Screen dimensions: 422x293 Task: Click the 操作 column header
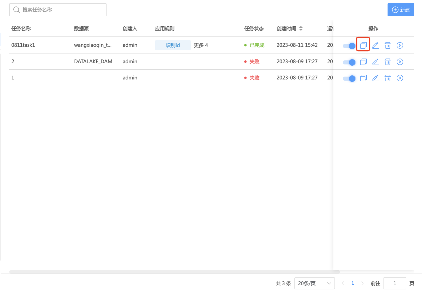[x=373, y=29]
